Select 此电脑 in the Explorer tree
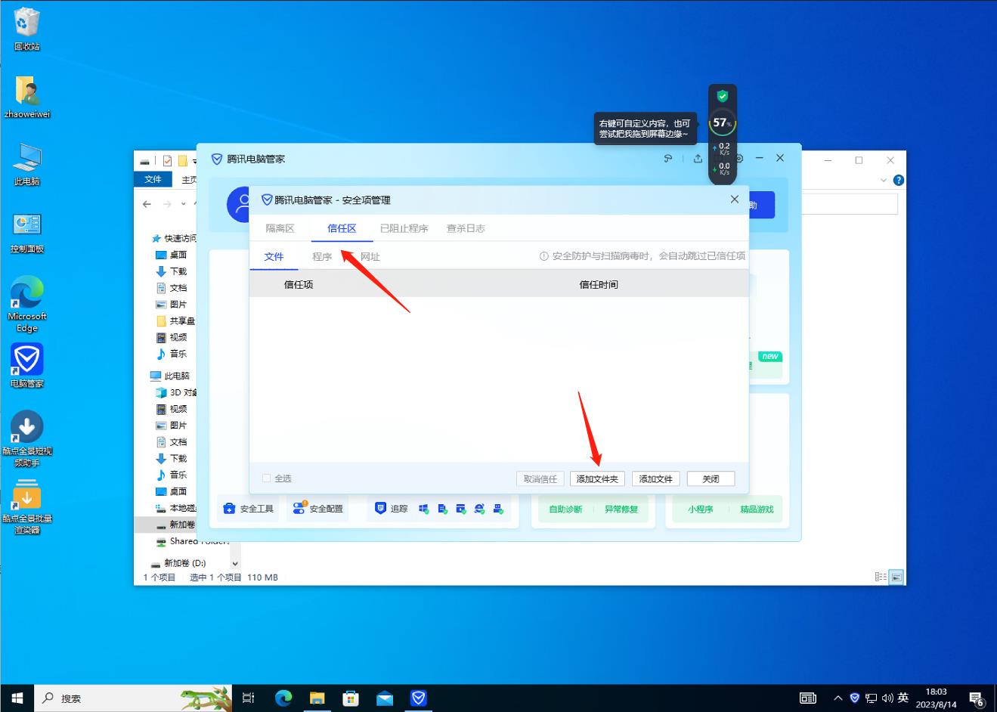997x712 pixels. point(170,376)
